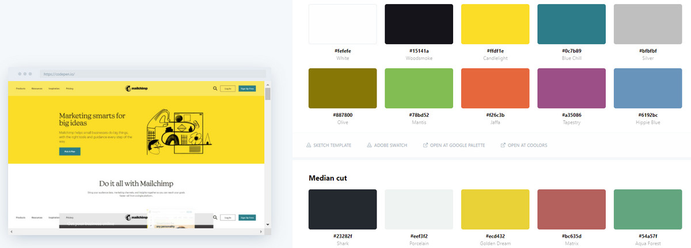The height and width of the screenshot is (248, 691).
Task: Click the Median cut heading
Action: [x=328, y=178]
